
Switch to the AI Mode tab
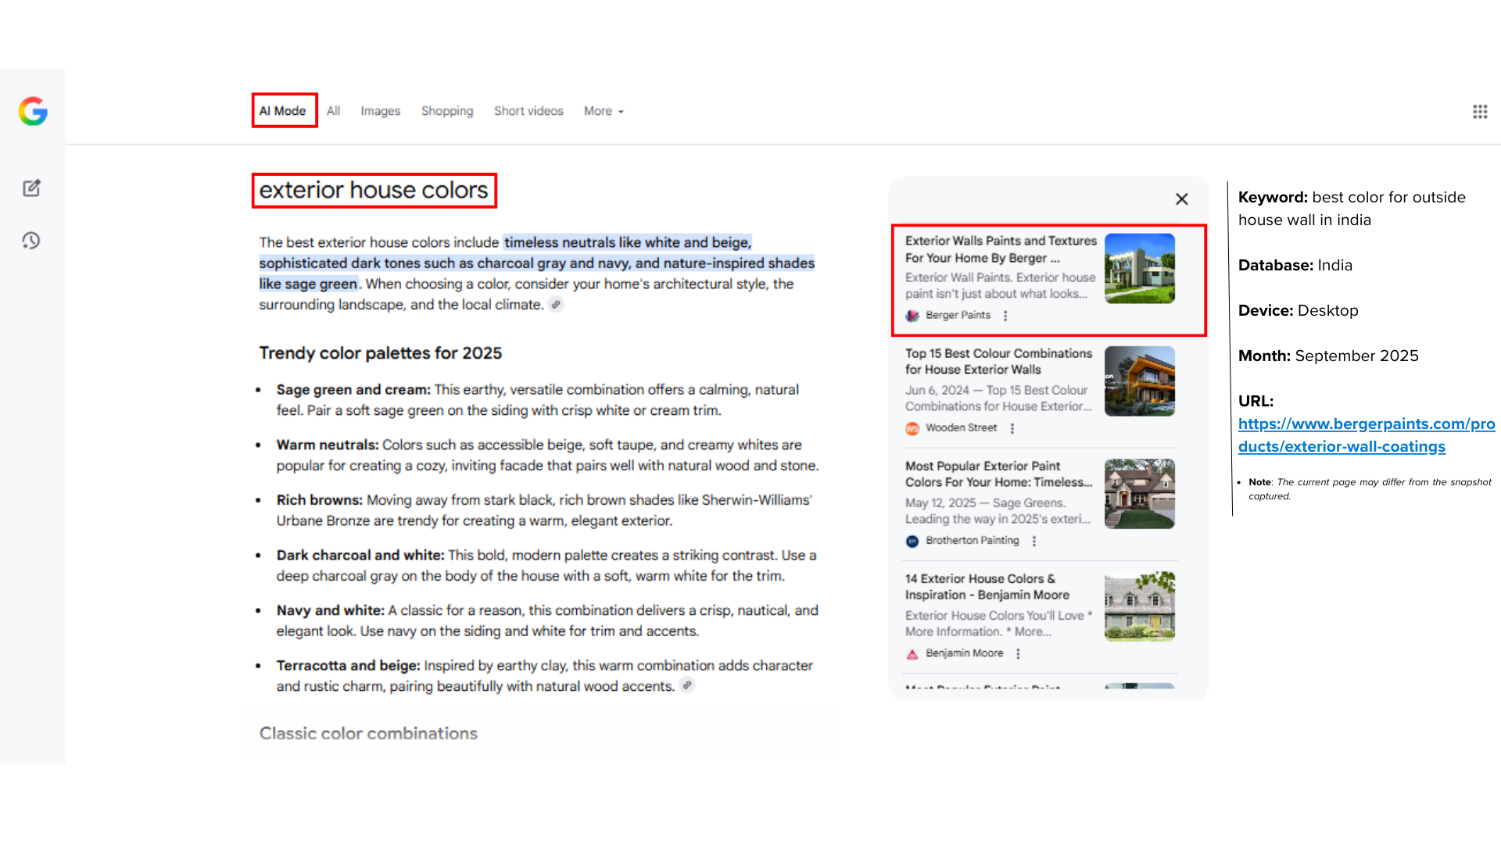(283, 111)
